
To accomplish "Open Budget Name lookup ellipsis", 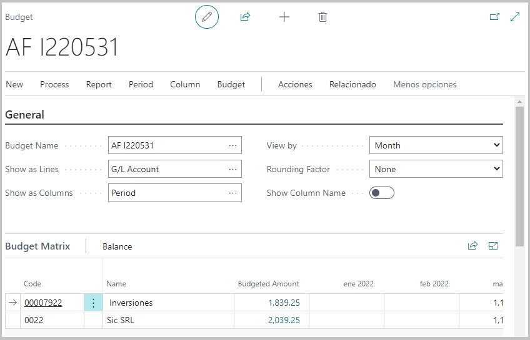I will pyautogui.click(x=233, y=145).
